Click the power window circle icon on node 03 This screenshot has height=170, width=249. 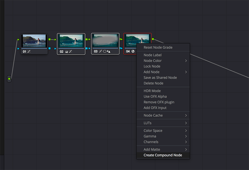click(x=105, y=51)
